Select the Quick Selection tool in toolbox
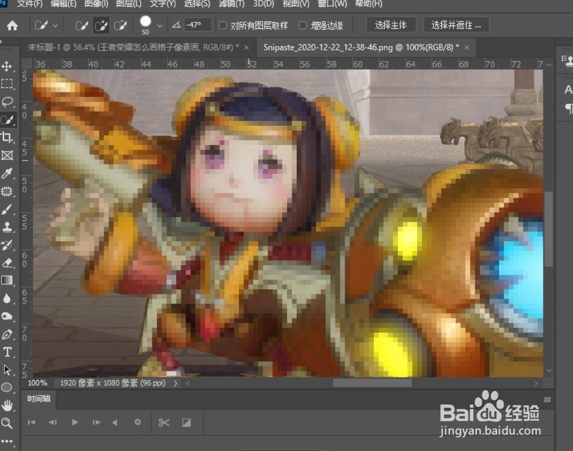 [7, 120]
